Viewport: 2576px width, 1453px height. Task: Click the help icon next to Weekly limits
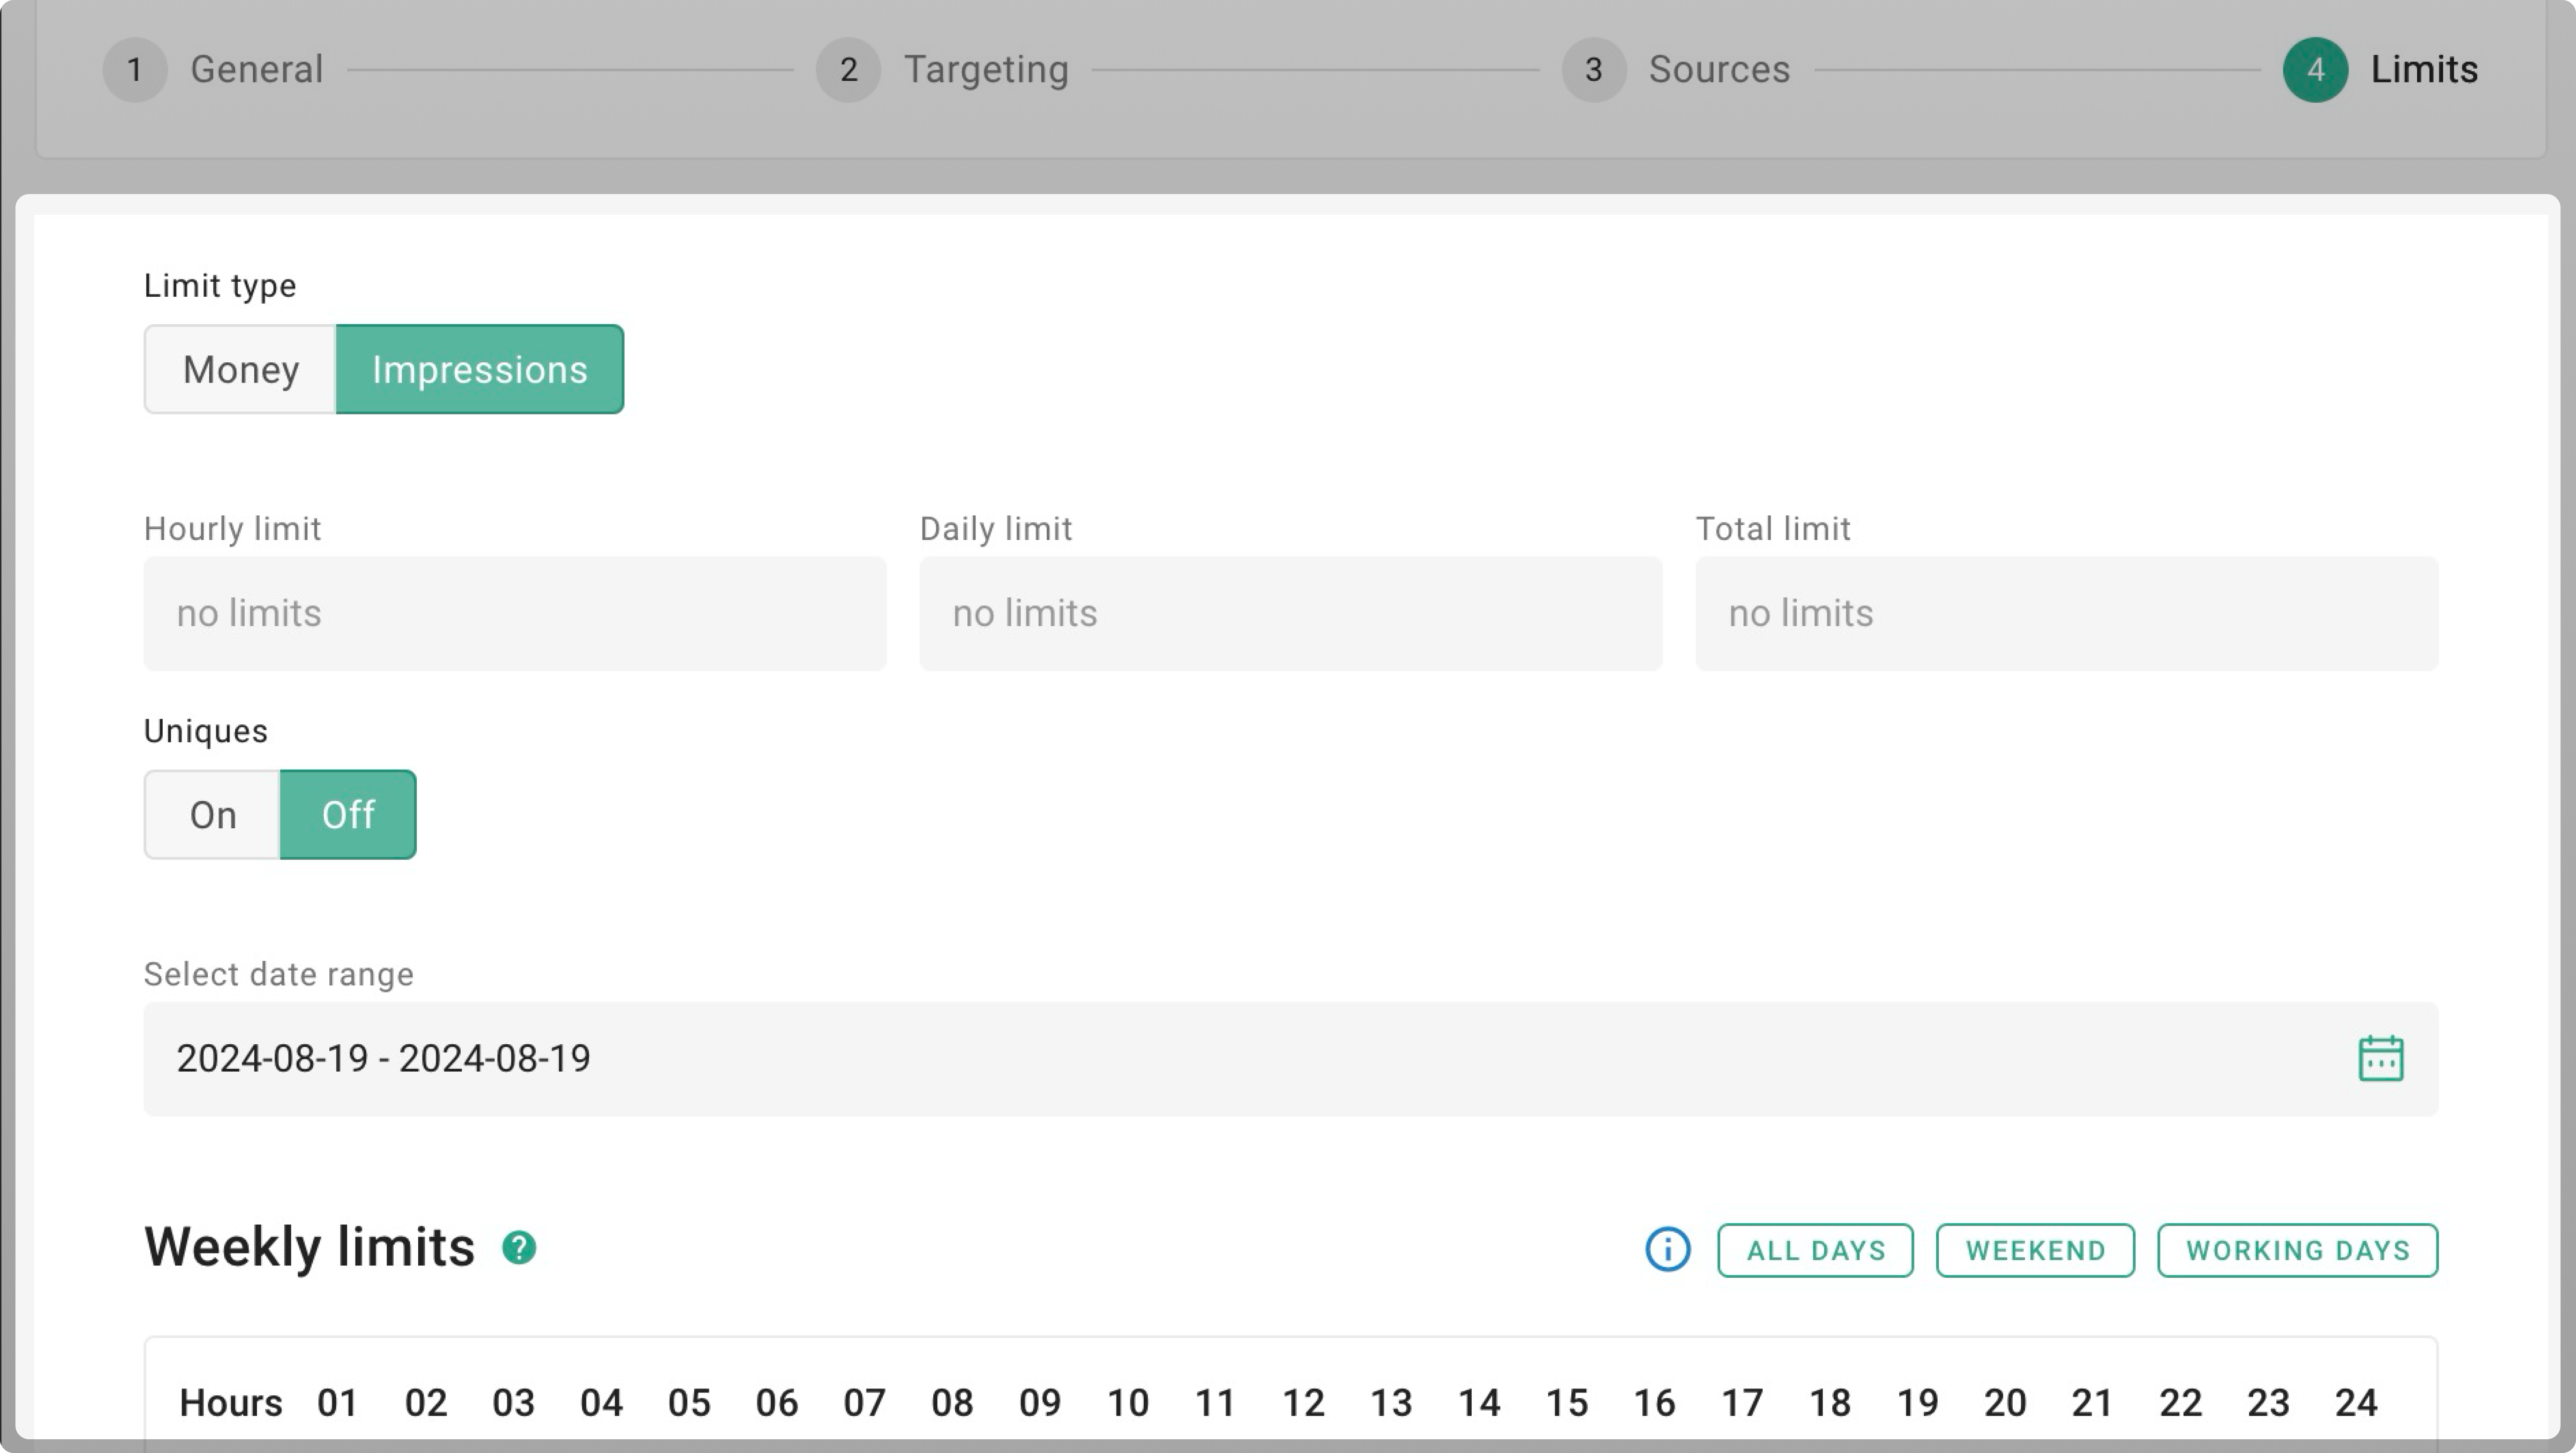[x=520, y=1247]
